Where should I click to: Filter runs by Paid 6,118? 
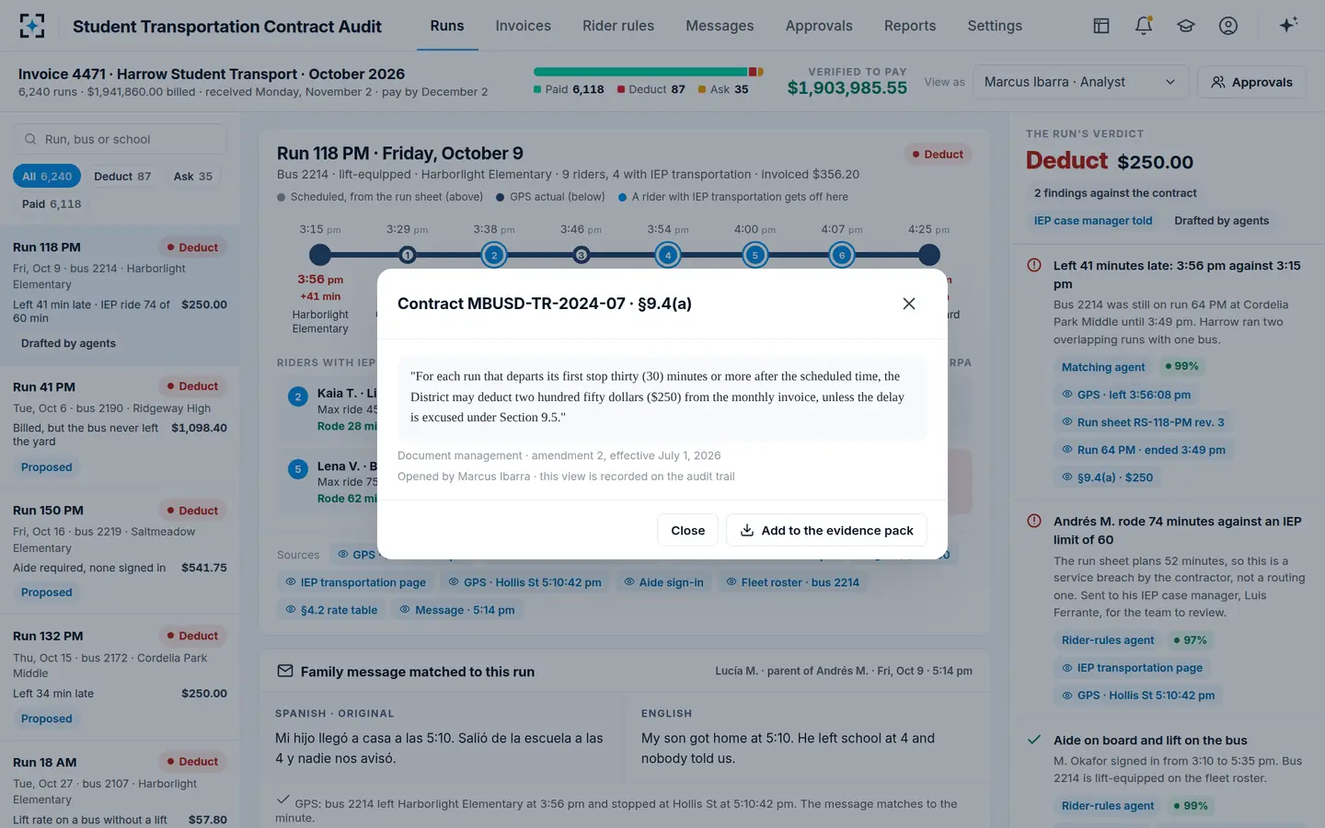pos(52,204)
